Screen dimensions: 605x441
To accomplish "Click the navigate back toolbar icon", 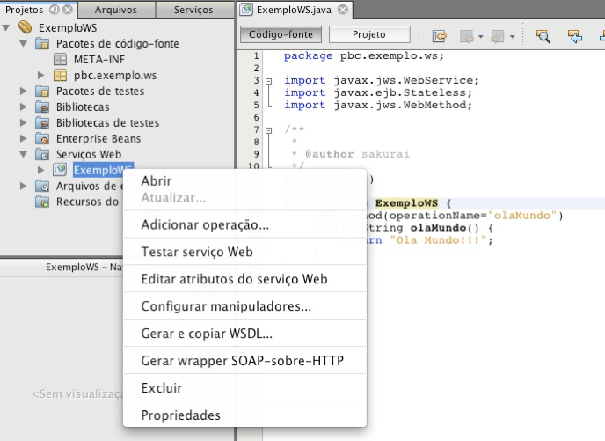I will coord(467,37).
